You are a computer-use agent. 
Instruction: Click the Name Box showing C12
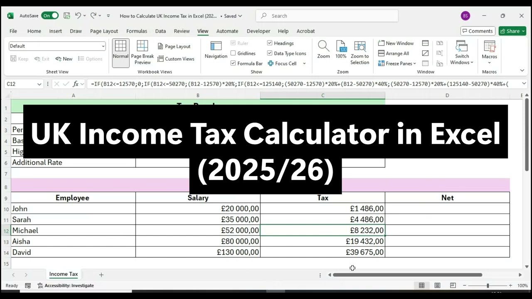20,84
